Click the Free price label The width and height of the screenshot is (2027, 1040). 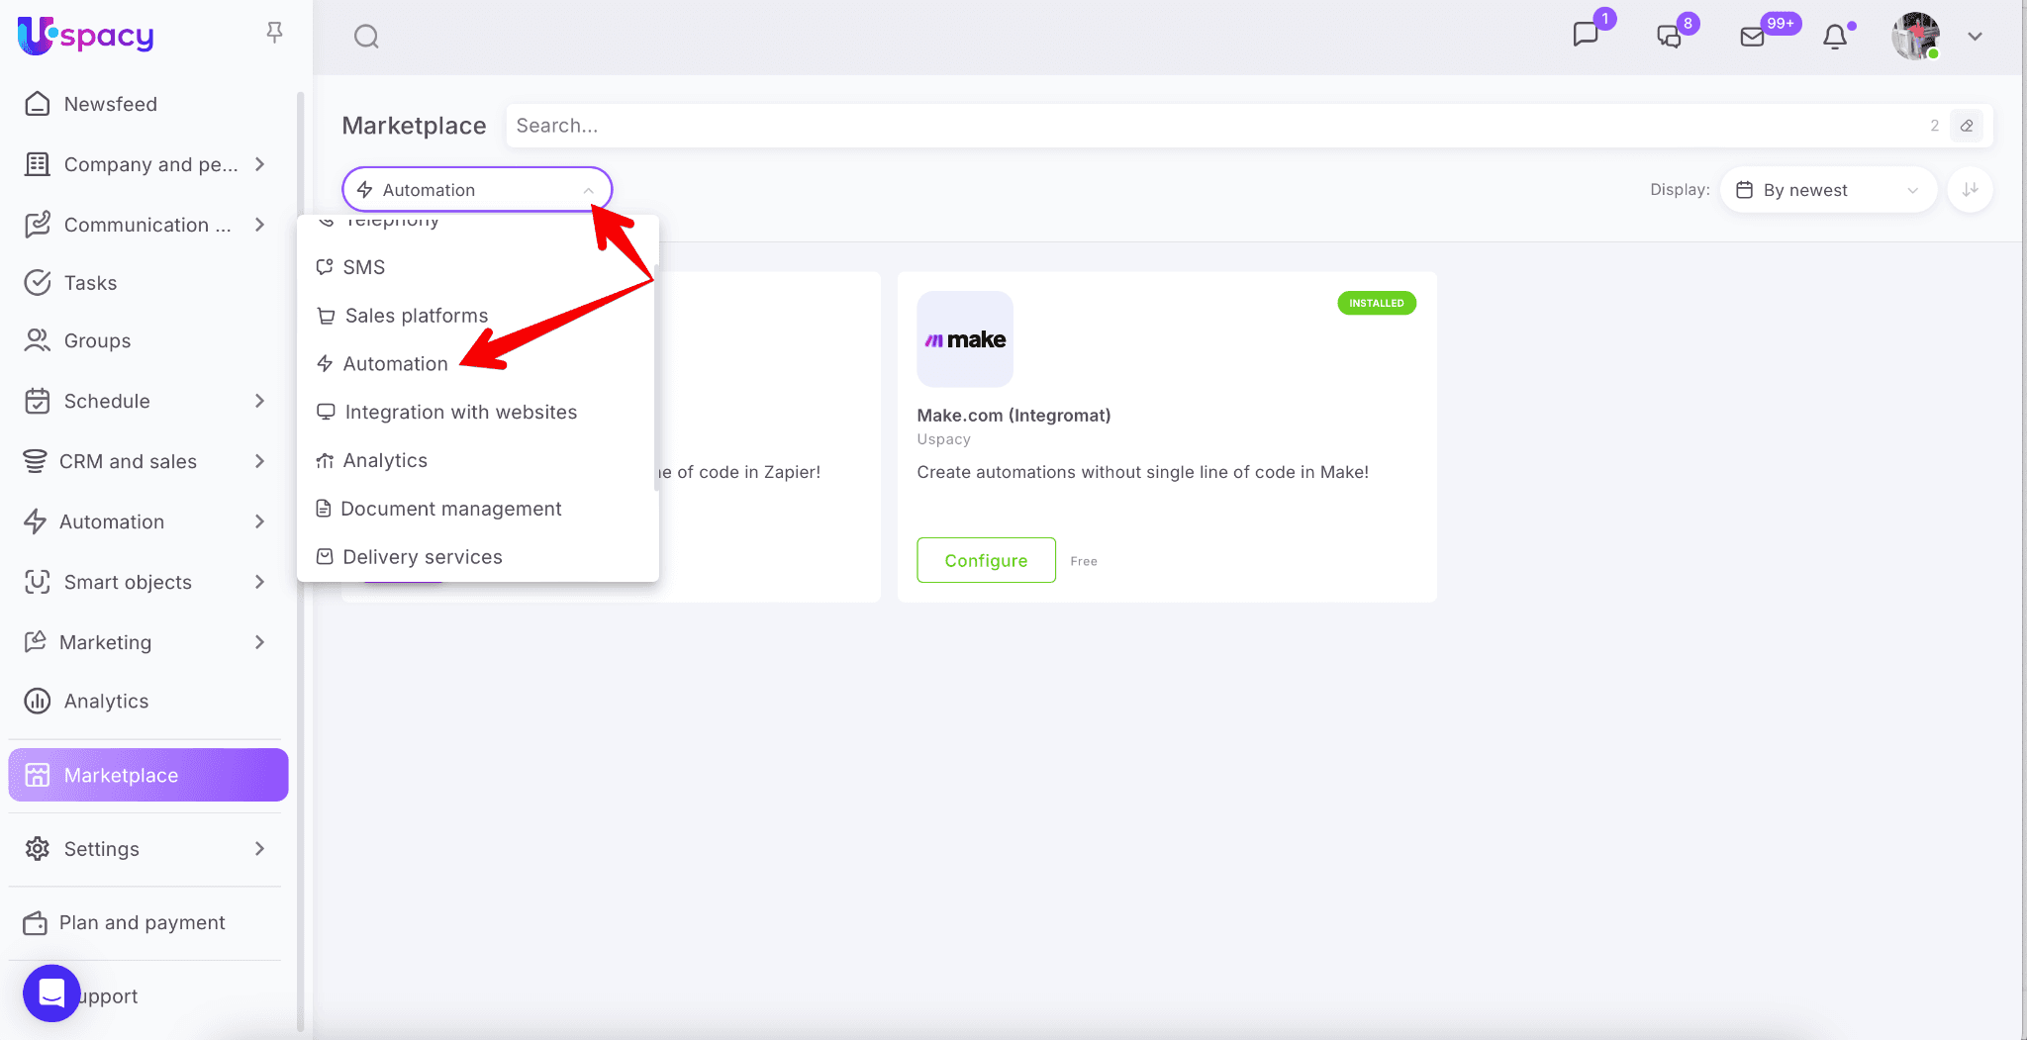1084,561
